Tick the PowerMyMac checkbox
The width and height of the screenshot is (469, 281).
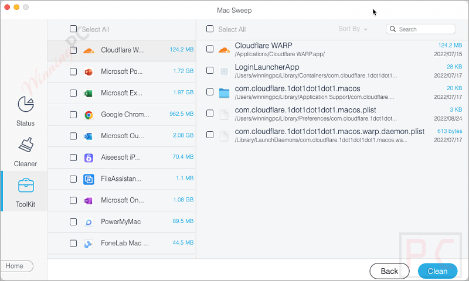coord(73,222)
